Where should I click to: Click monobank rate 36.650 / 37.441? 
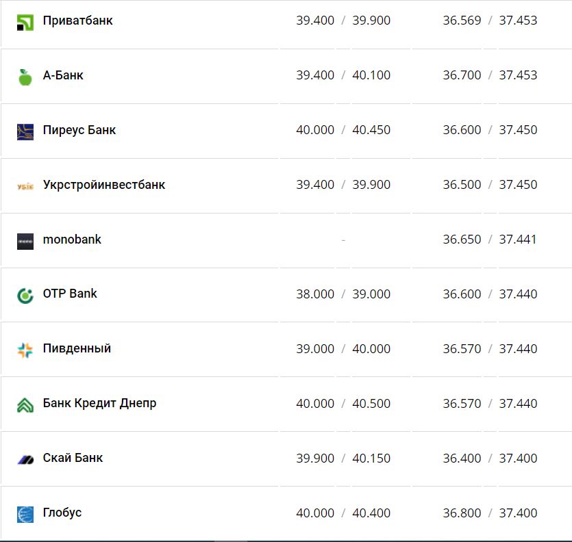(490, 240)
